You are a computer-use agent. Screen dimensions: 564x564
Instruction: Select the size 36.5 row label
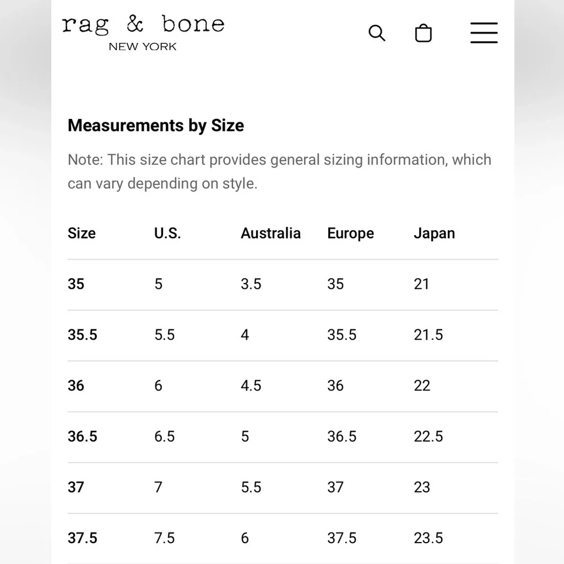[x=82, y=437]
